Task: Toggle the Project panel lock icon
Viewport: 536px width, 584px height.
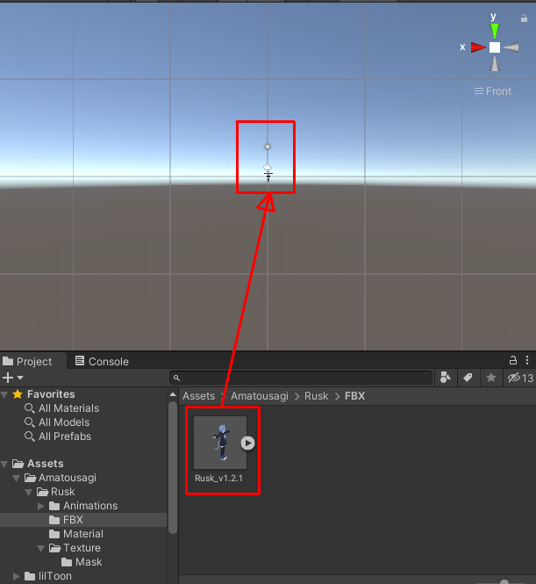Action: [x=513, y=360]
